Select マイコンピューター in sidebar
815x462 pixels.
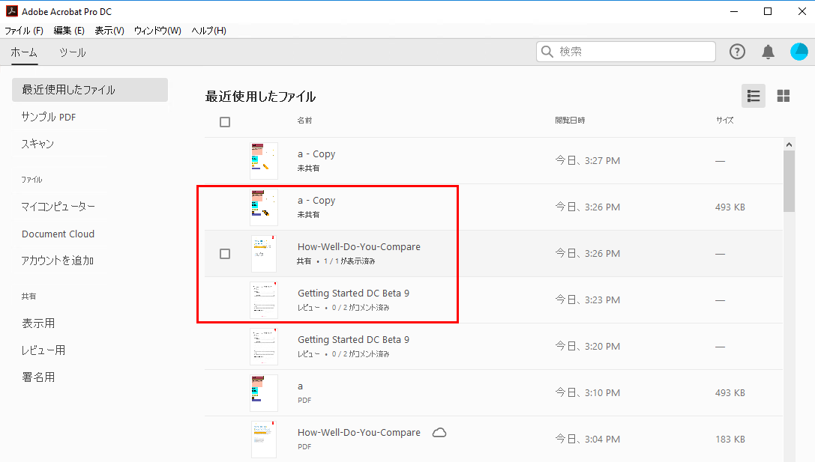click(x=58, y=207)
